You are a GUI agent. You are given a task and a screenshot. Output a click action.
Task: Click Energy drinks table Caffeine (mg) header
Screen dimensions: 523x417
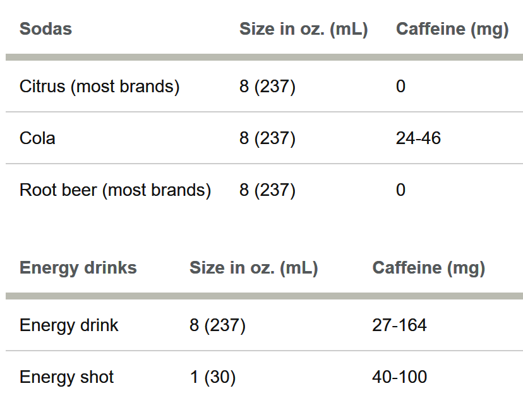[x=429, y=269]
